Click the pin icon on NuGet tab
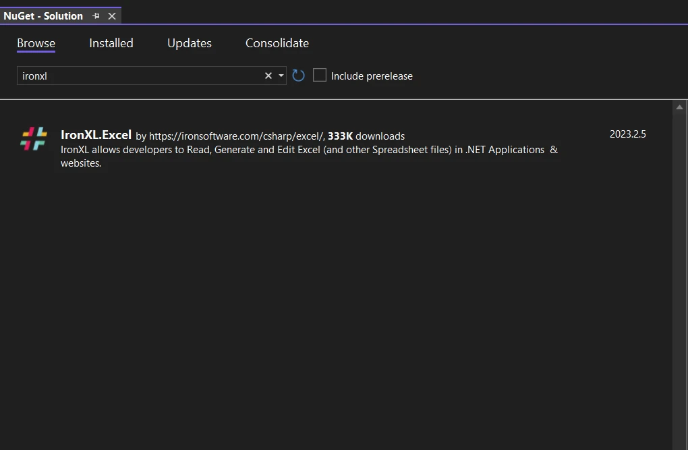688x450 pixels. point(96,16)
